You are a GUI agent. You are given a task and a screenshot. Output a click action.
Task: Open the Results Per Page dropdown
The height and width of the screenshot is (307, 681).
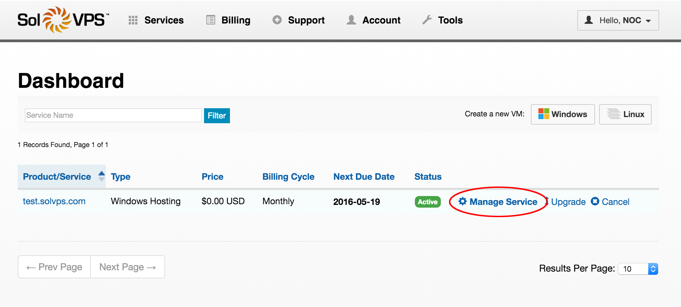click(638, 269)
